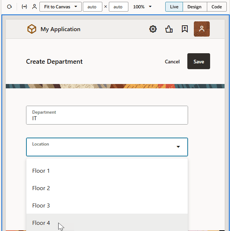The image size is (230, 231).
Task: Click the My Application title text
Action: point(60,29)
